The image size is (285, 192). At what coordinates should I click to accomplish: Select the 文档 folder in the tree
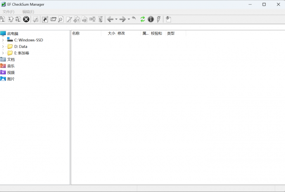11,59
